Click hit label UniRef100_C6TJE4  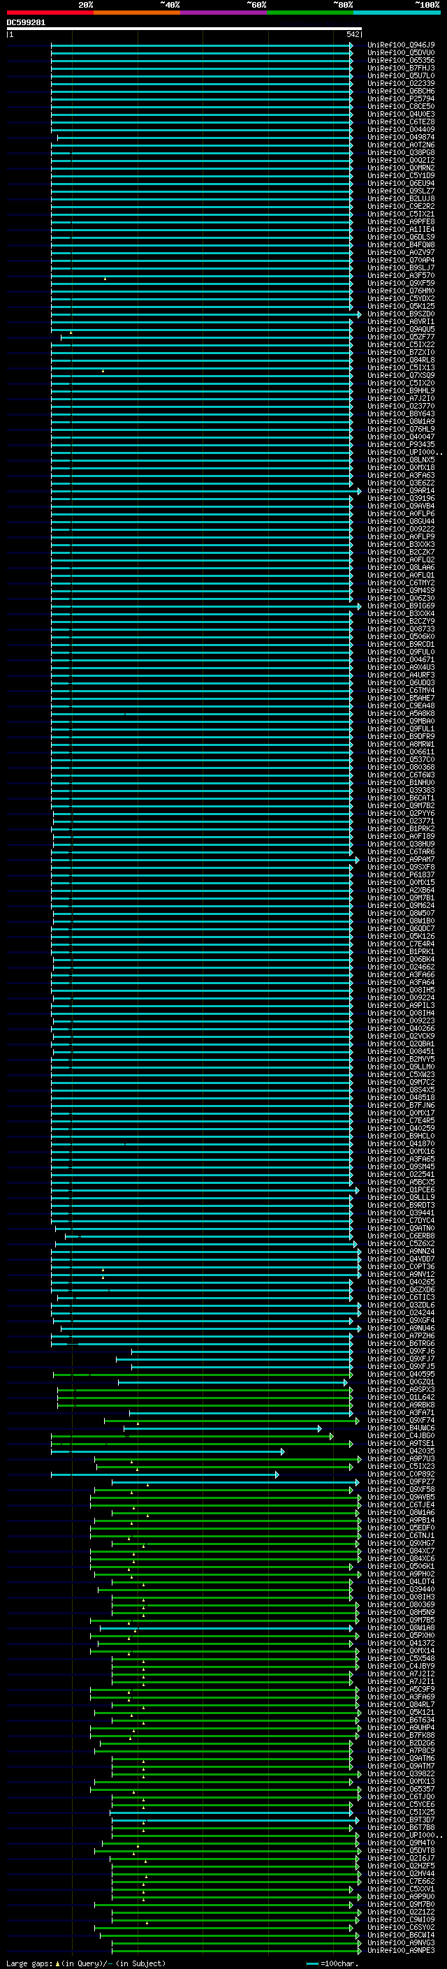tap(401, 1505)
